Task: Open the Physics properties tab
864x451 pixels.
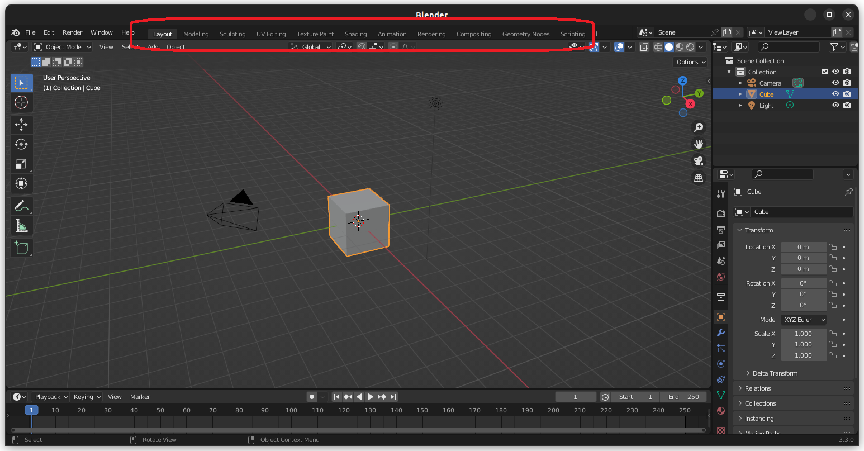Action: [721, 364]
